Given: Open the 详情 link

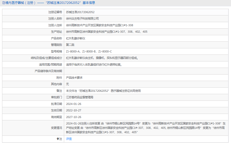Looking at the screenshot, I should 69,139.
